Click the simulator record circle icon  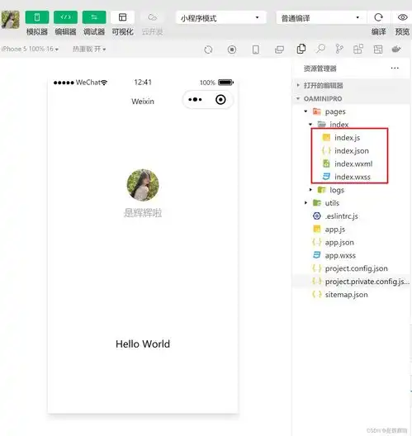(x=232, y=50)
